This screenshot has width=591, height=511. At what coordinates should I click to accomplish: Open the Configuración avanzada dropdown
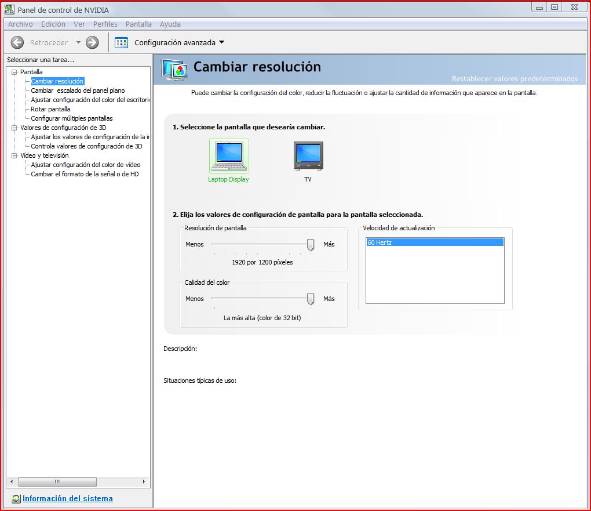coord(221,42)
